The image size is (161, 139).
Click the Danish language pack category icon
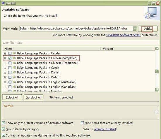pos(14,72)
